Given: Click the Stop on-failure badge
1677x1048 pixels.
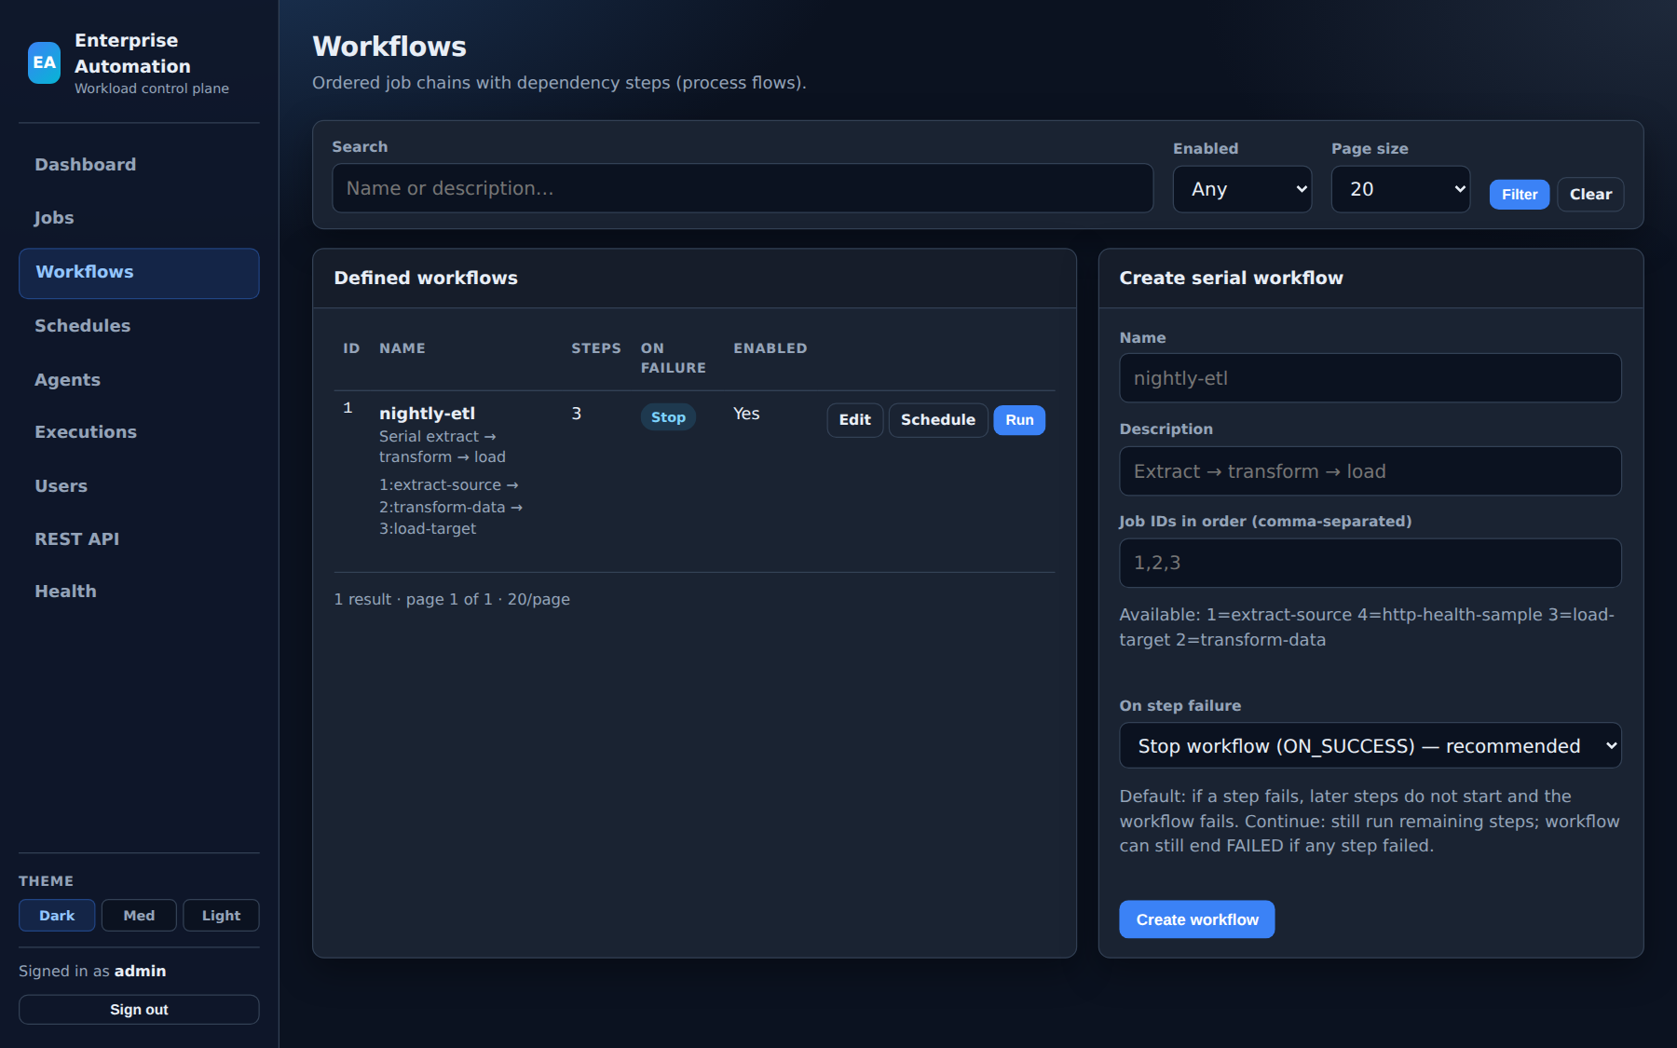Looking at the screenshot, I should pos(668,417).
